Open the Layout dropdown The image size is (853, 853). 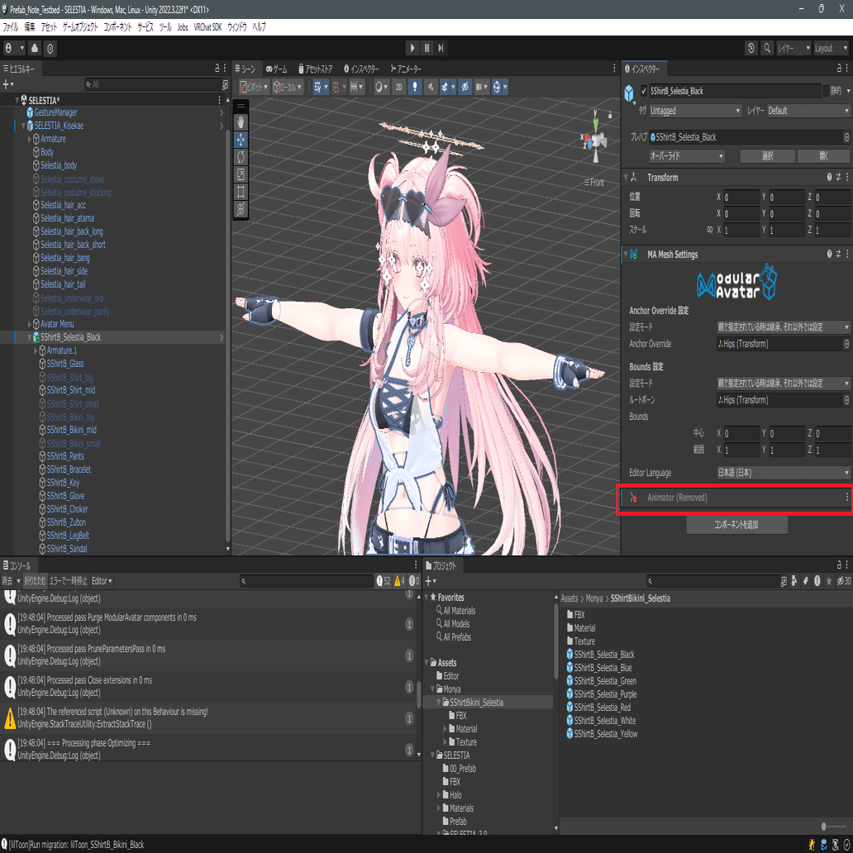[x=830, y=48]
